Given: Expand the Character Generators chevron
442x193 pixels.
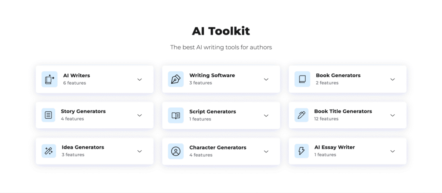Looking at the screenshot, I should [x=266, y=152].
